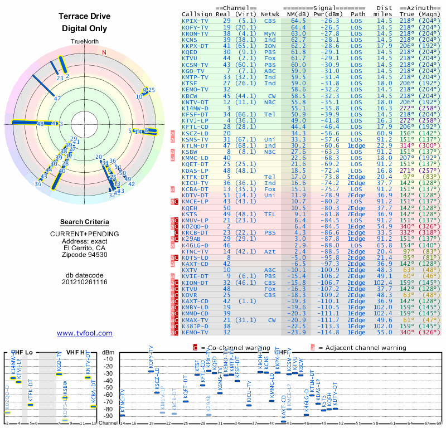Click the Zipcode 94530 text
Screen dimensions: 446x428
point(85,255)
